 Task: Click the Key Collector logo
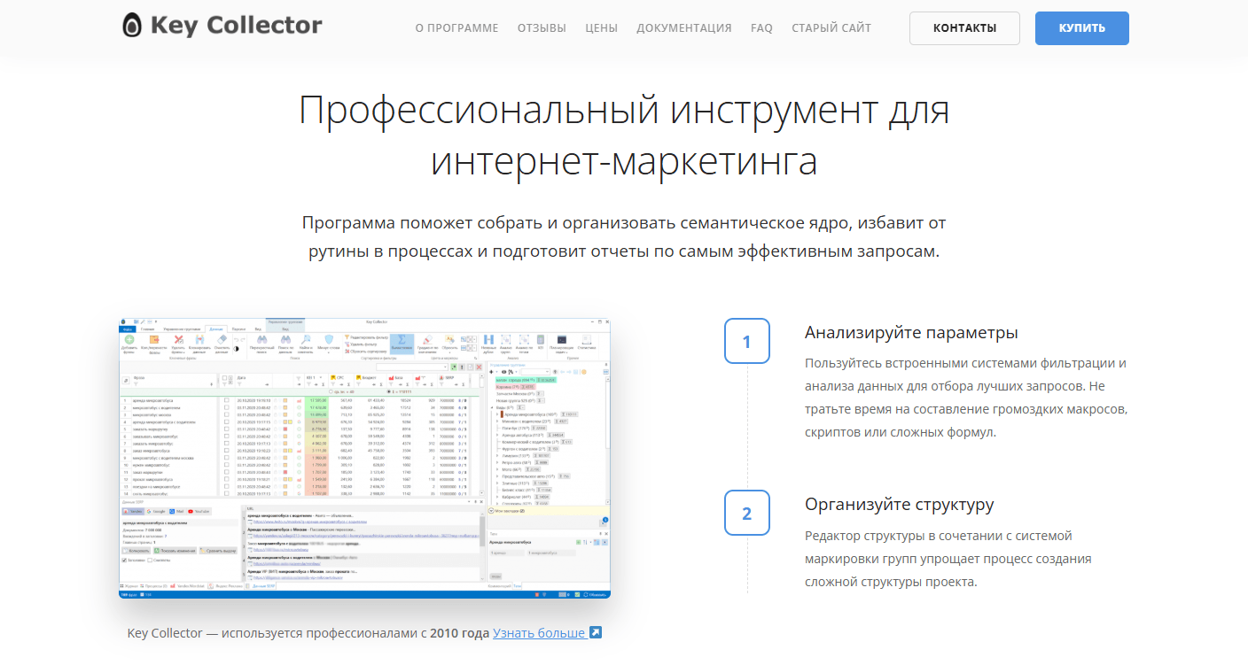(222, 25)
